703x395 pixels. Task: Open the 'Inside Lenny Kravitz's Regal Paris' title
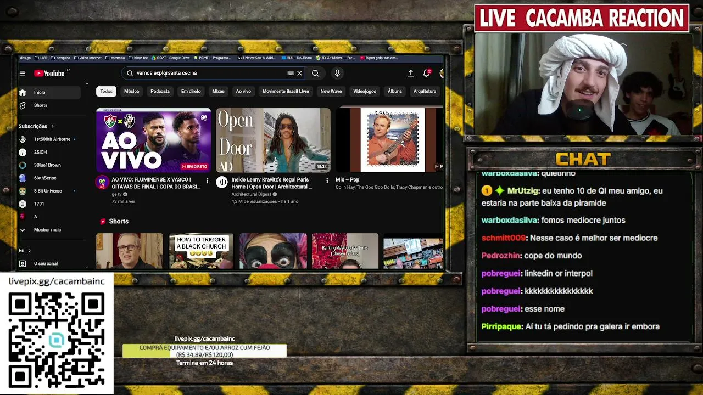tap(272, 183)
